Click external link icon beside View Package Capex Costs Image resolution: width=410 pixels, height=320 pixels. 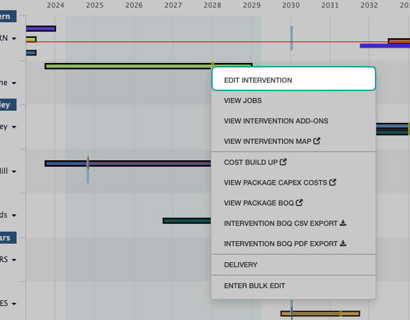332,183
